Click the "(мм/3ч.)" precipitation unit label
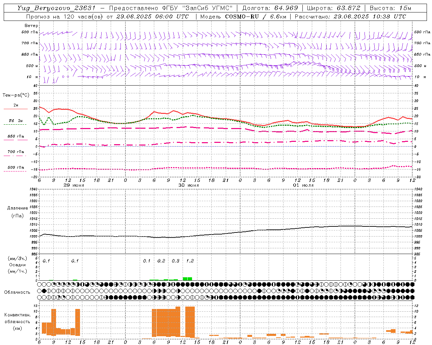 pyautogui.click(x=17, y=259)
